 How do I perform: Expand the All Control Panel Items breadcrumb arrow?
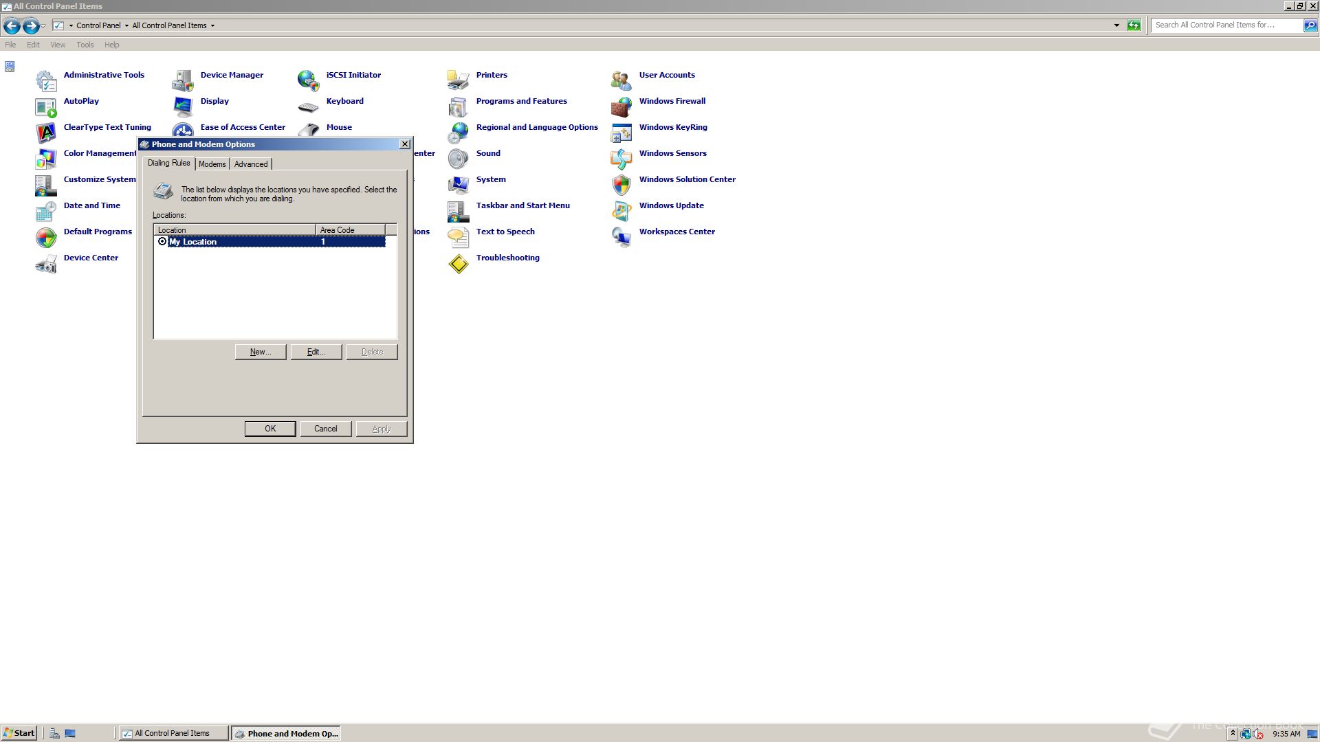212,25
